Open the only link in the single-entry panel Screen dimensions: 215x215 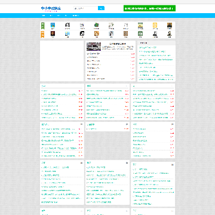(91, 129)
